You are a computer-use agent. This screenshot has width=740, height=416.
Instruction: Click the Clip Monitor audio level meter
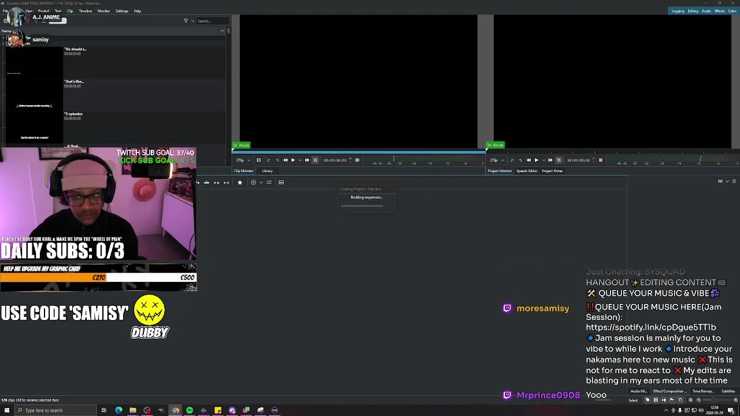point(425,160)
